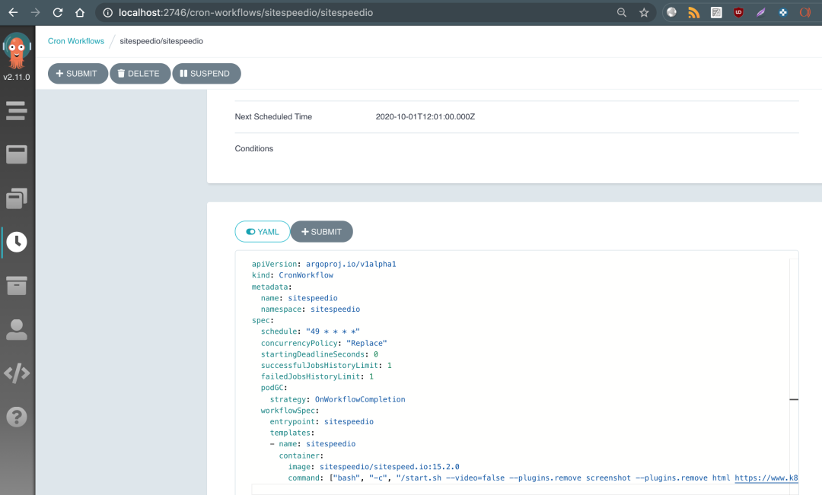Delete the sitespeedio cron workflow
This screenshot has height=495, width=822.
(139, 73)
